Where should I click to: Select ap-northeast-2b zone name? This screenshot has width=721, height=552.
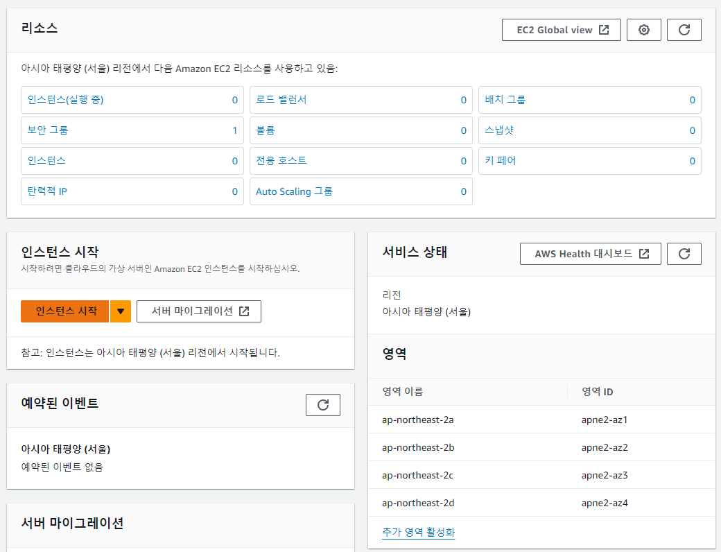(418, 447)
